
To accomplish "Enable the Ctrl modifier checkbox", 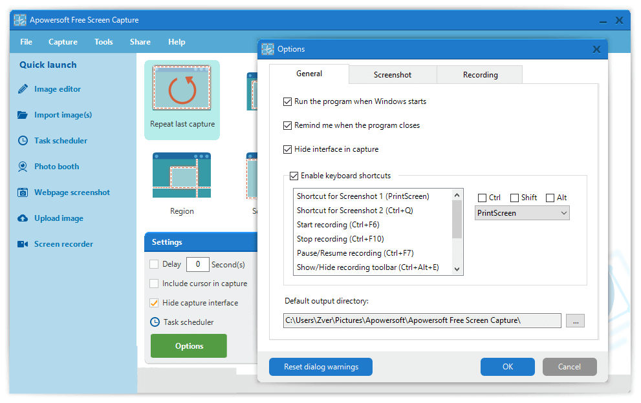I will point(482,198).
